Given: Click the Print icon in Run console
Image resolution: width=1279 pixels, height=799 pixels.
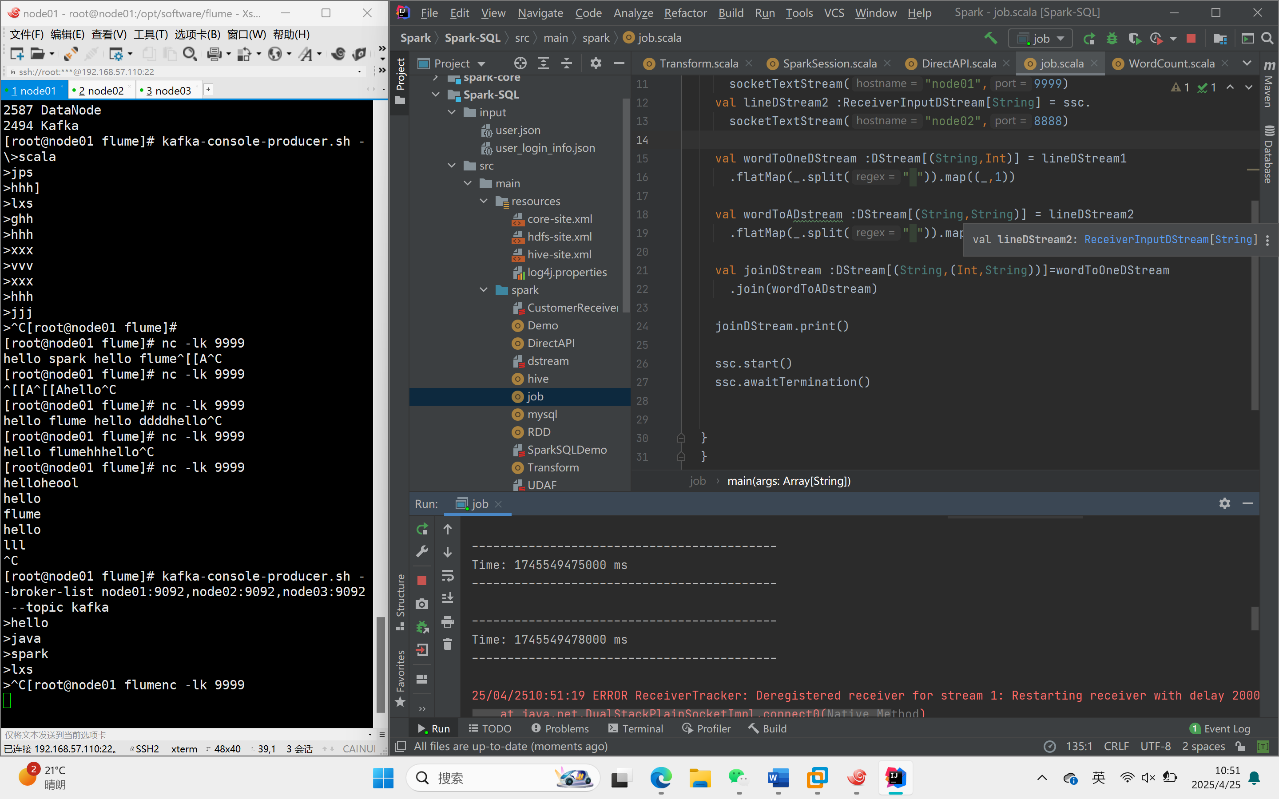Looking at the screenshot, I should tap(448, 621).
